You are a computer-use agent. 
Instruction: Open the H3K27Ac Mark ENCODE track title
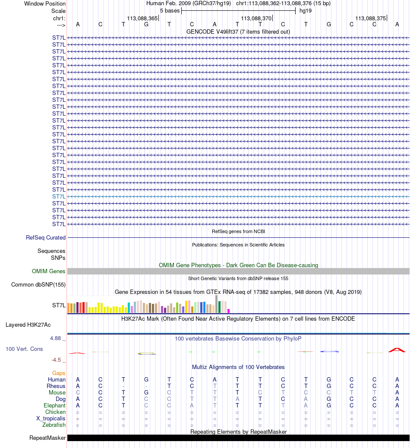pyautogui.click(x=238, y=319)
